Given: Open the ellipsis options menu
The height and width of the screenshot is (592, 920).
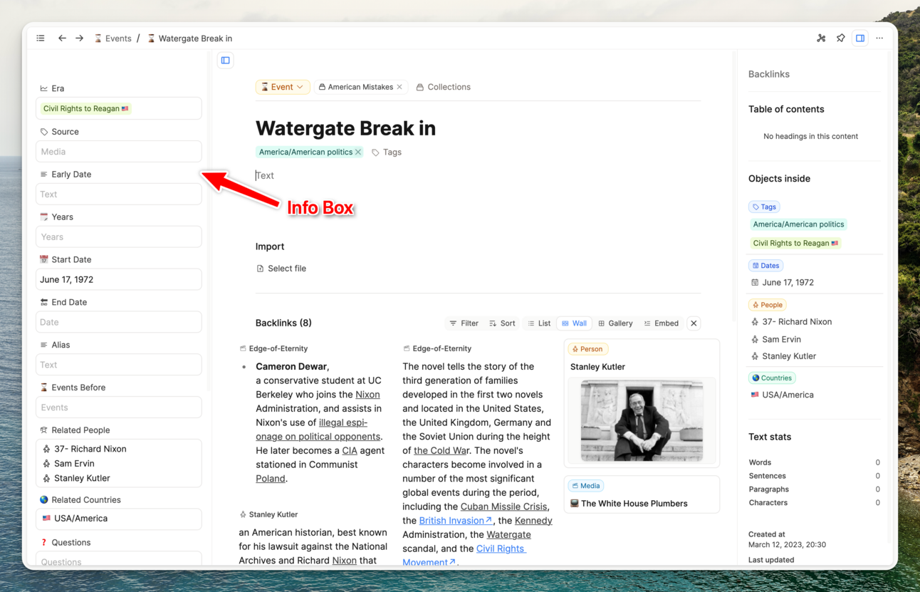Looking at the screenshot, I should pos(879,38).
